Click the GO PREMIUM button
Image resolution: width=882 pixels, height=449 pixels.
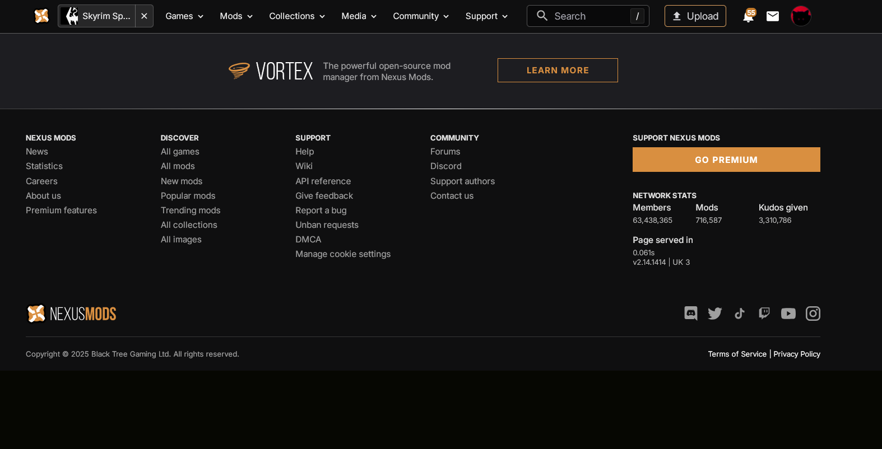tap(726, 160)
